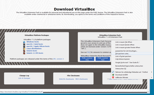
Task: Open SHA256 checksums link
Action: pos(67,79)
